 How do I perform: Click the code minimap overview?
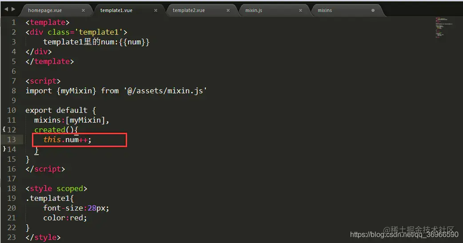[x=443, y=28]
